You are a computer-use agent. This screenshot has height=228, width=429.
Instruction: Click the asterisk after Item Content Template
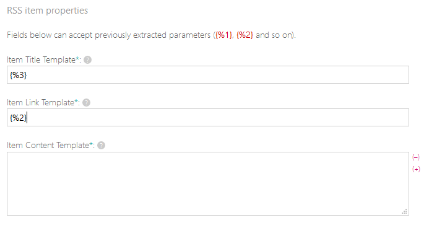(x=91, y=144)
